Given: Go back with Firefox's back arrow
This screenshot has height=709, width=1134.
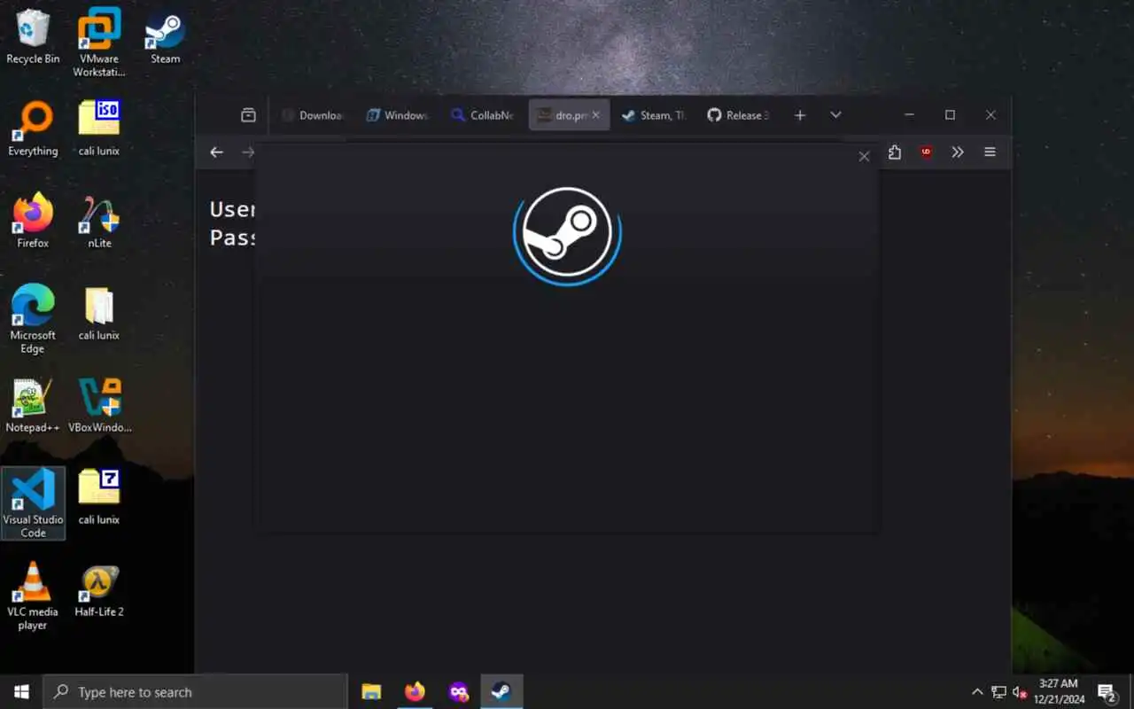Looking at the screenshot, I should [x=216, y=152].
